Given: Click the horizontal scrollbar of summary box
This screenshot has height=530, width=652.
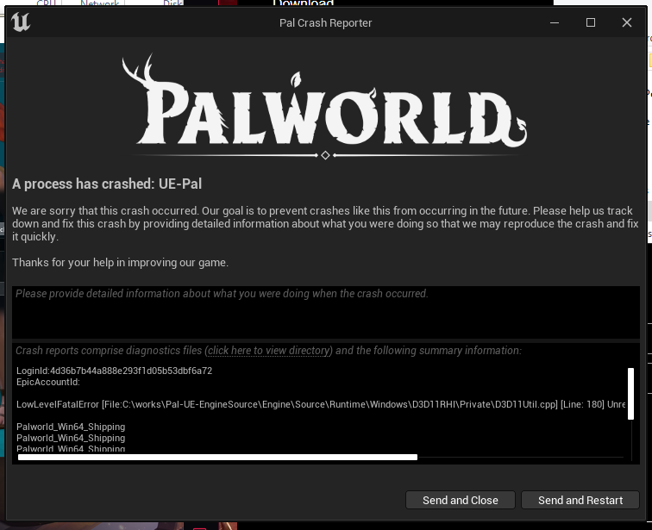Looking at the screenshot, I should tap(217, 458).
